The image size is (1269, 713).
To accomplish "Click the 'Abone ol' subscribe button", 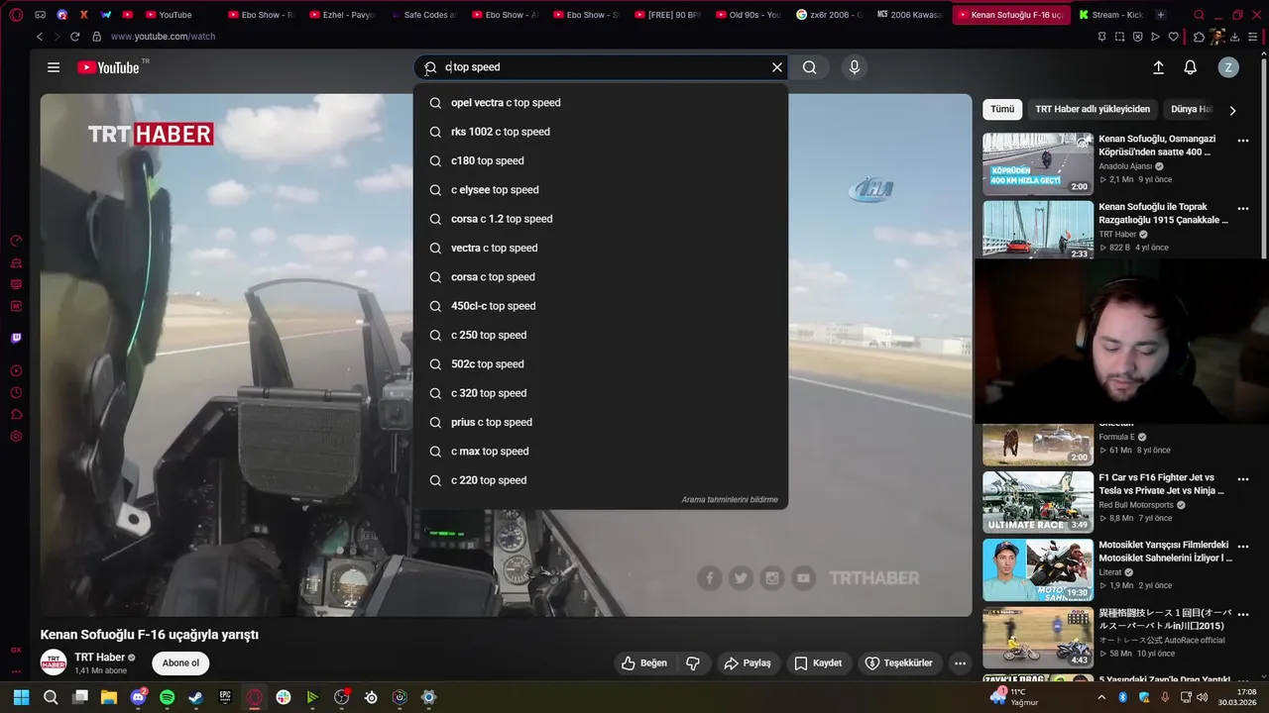I will tap(180, 663).
